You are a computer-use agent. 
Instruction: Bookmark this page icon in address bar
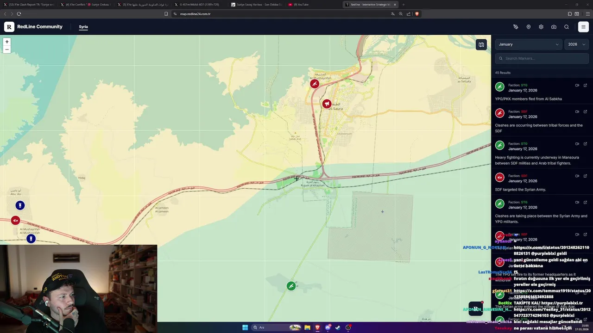[x=166, y=14]
